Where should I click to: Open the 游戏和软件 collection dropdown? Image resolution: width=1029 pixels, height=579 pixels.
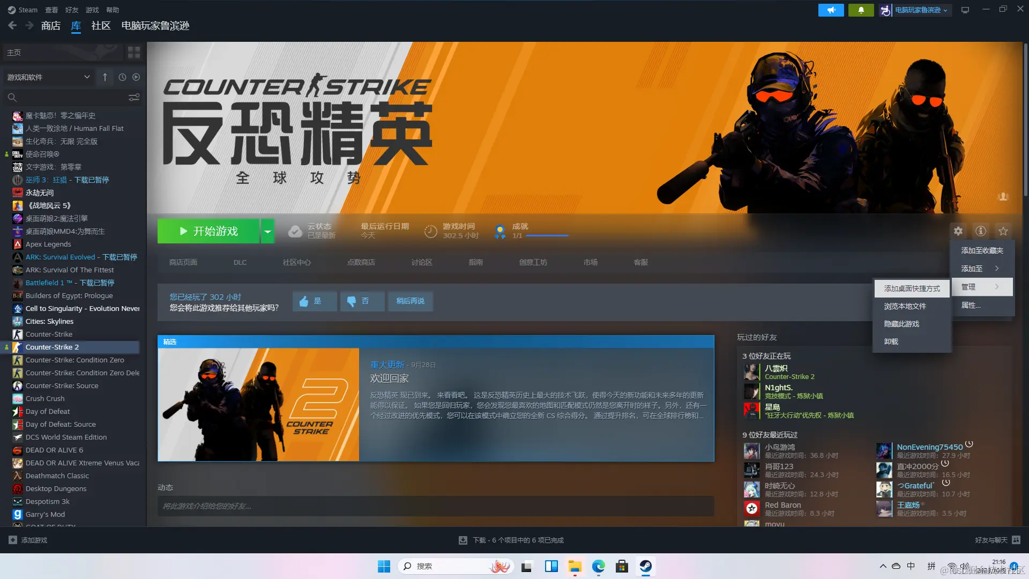coord(48,77)
